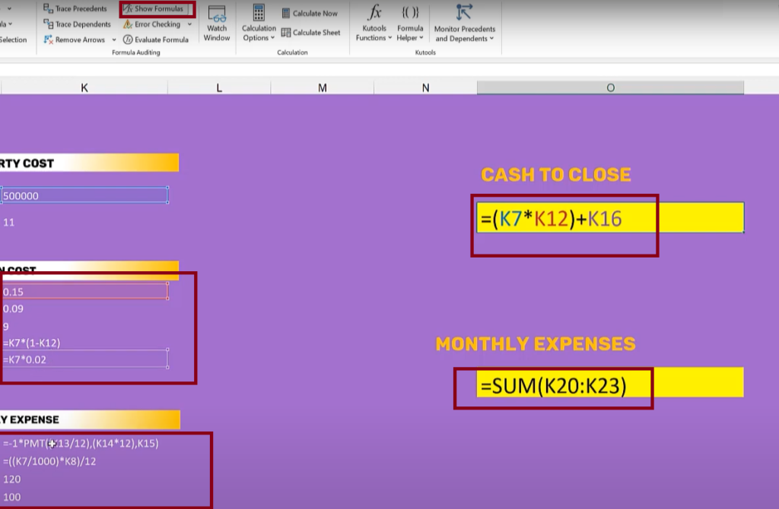Image resolution: width=779 pixels, height=509 pixels.
Task: Click the Trace Precedents icon
Action: [48, 8]
